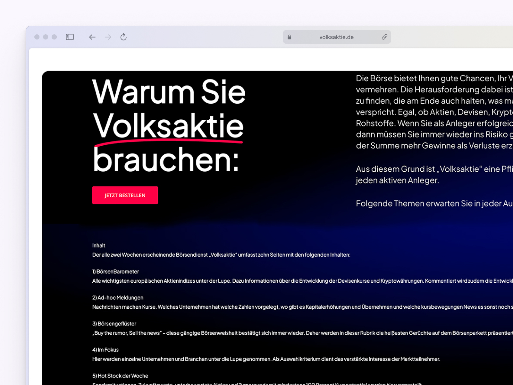Viewport: 513px width, 385px height.
Task: Go back using the left arrow
Action: 92,37
